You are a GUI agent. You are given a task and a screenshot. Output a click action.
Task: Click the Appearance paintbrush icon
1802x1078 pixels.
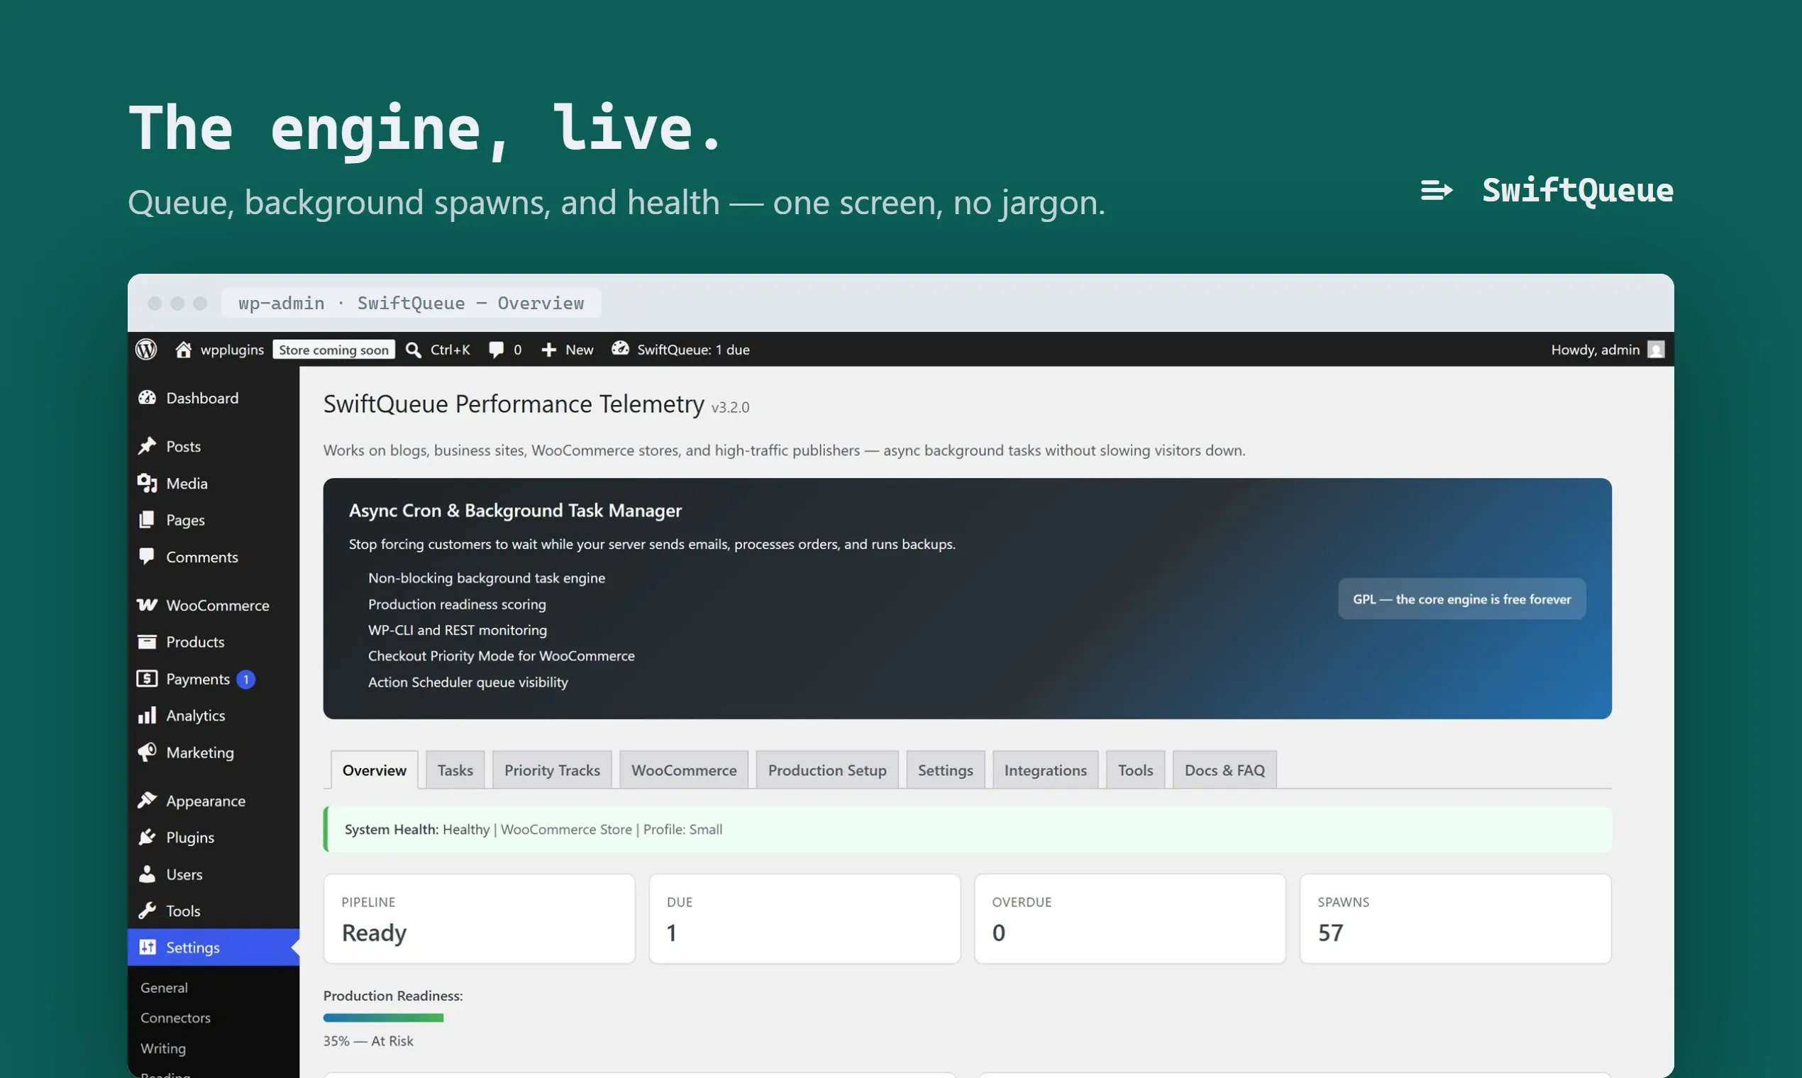tap(148, 800)
